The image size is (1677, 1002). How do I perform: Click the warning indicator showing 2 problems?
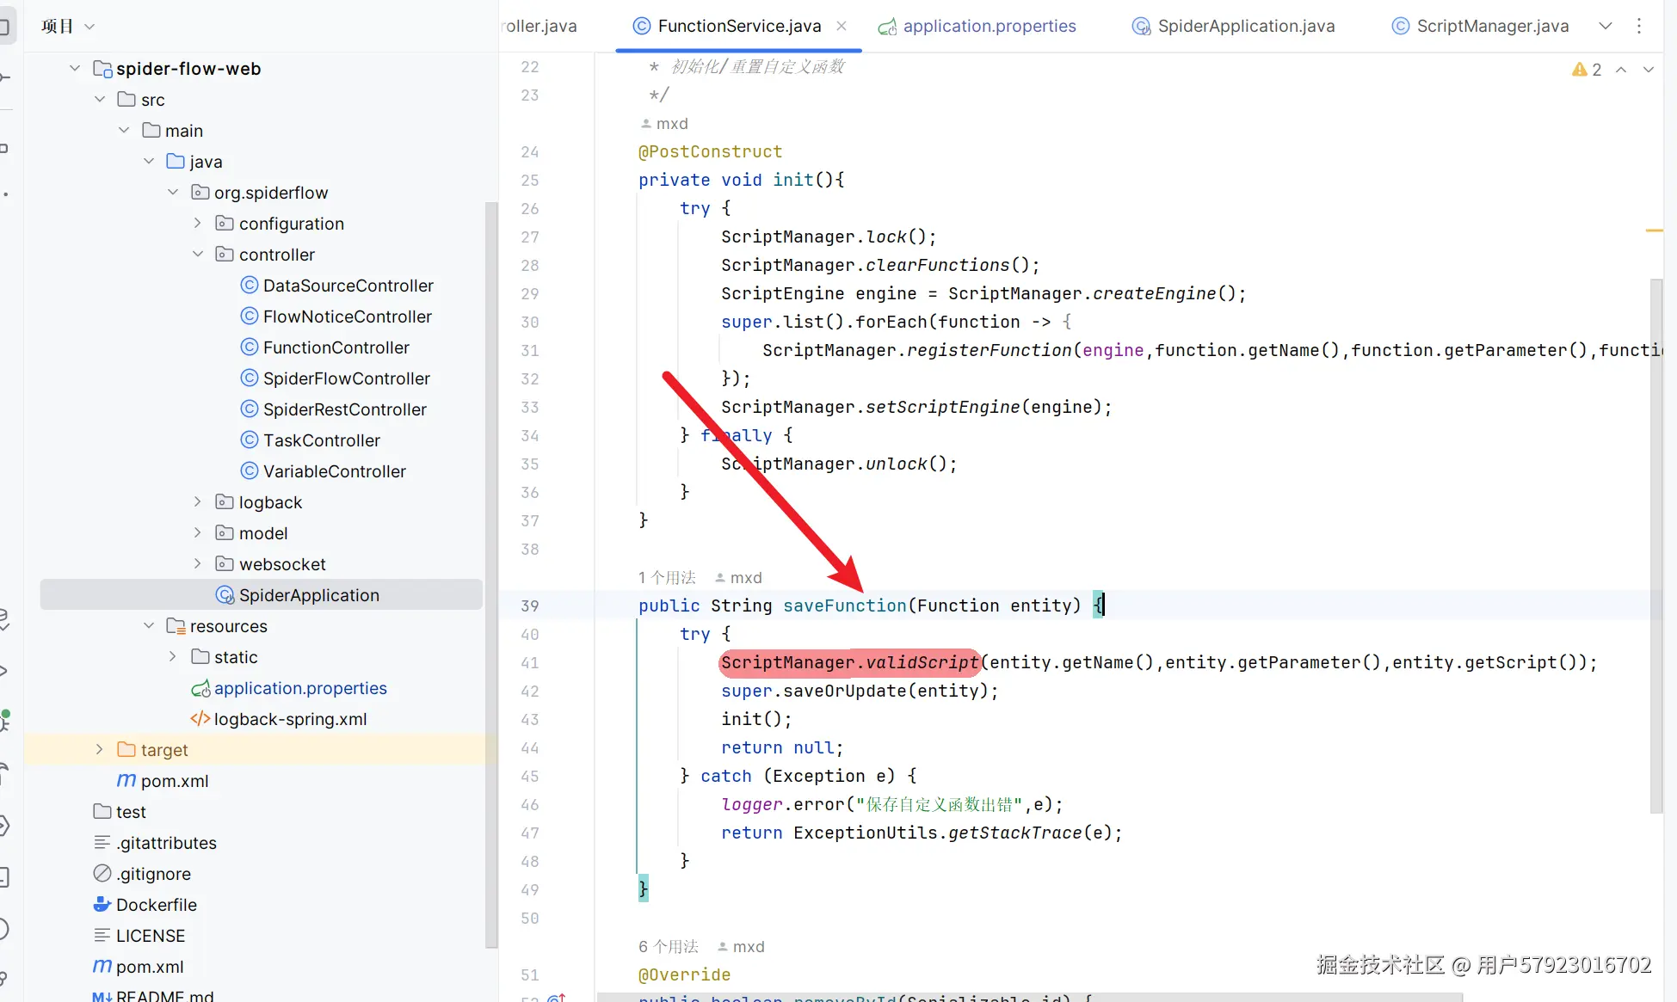(1587, 70)
